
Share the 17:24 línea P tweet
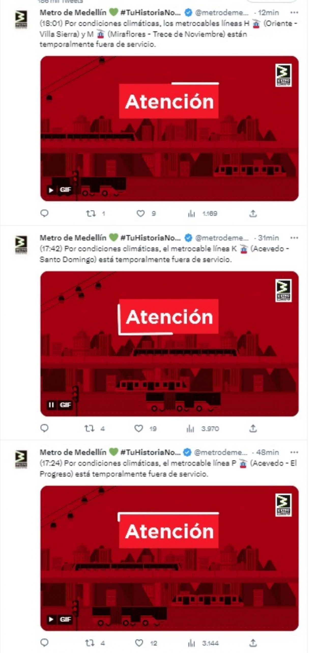(253, 643)
